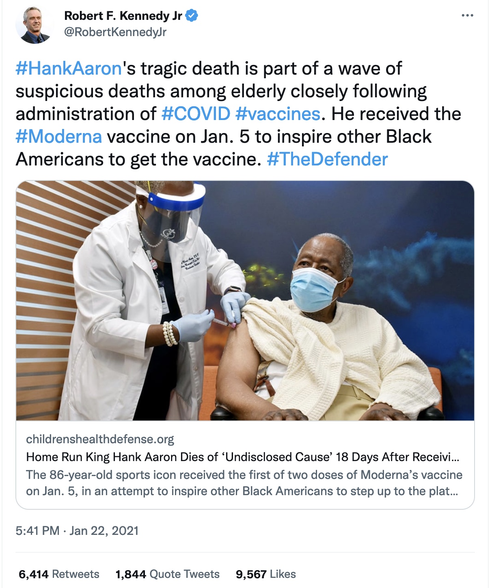Image resolution: width=492 pixels, height=588 pixels.
Task: View the 1,844 Quote Tweets
Action: click(168, 574)
